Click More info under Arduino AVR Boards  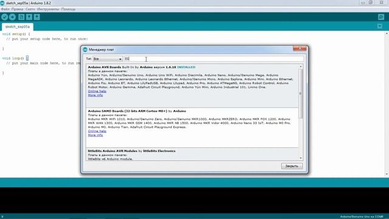click(x=95, y=95)
